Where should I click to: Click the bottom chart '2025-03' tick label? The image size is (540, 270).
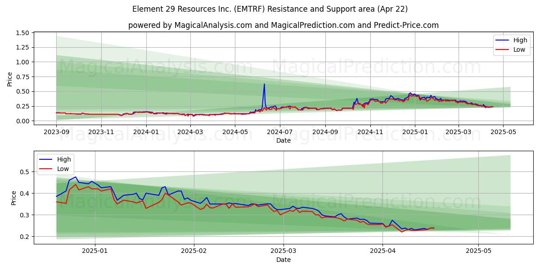pyautogui.click(x=283, y=252)
